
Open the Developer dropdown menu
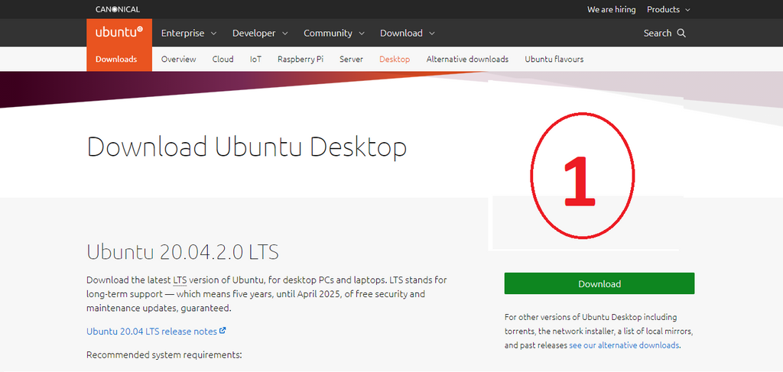[x=260, y=33]
